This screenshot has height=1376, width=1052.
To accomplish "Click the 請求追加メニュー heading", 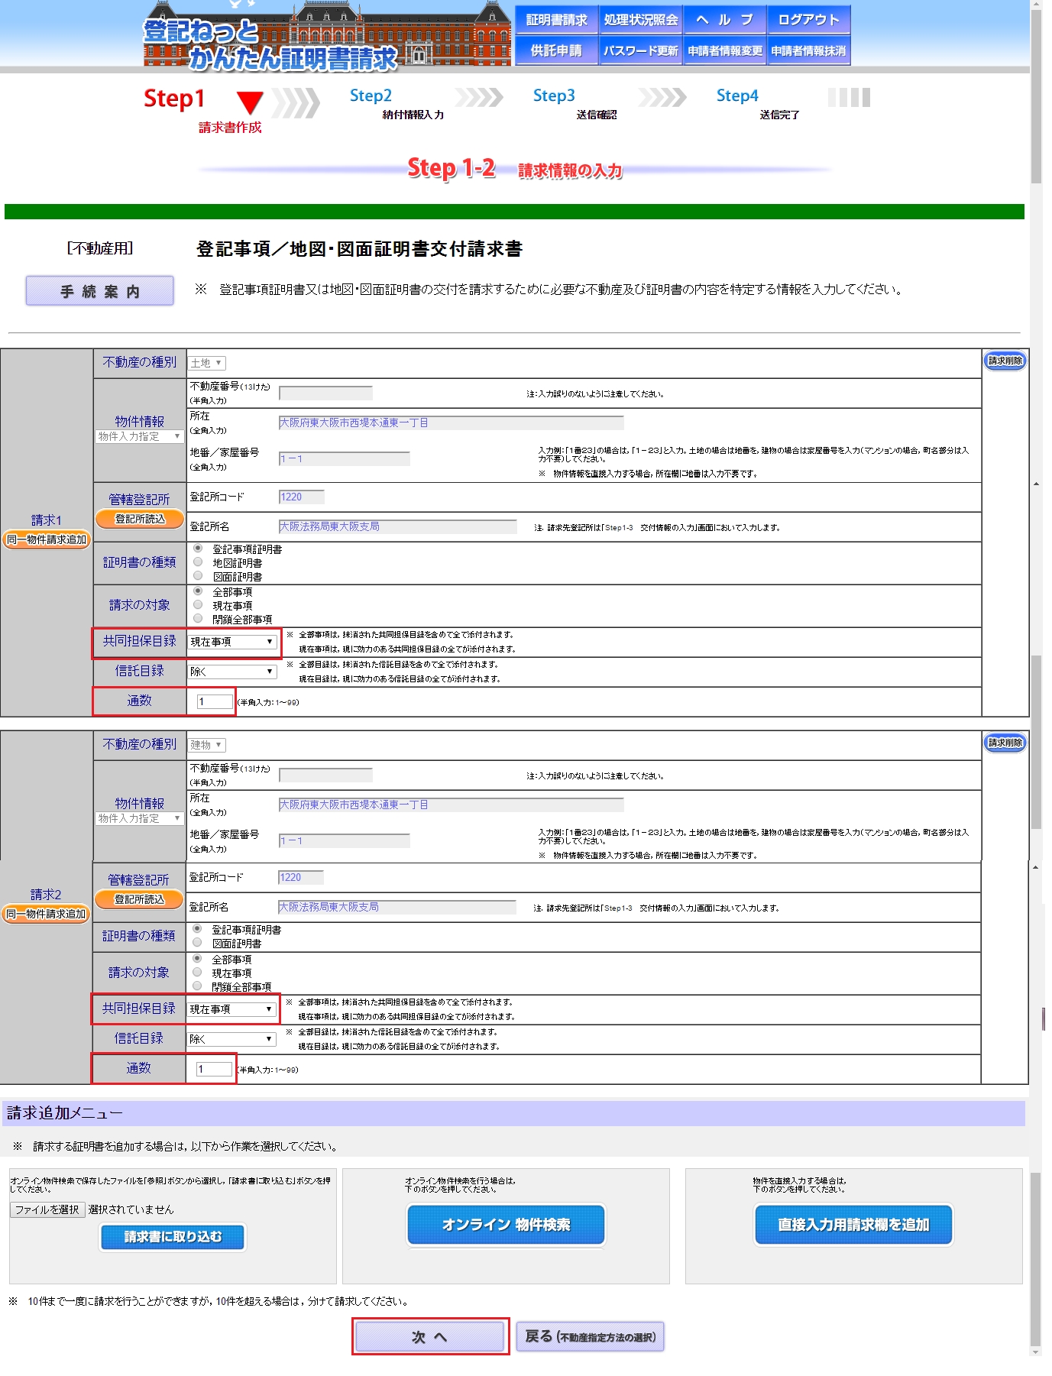I will [x=65, y=1113].
